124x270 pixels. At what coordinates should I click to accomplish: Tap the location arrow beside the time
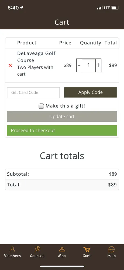click(x=22, y=8)
